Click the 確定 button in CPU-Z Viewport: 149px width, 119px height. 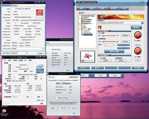pos(42,103)
